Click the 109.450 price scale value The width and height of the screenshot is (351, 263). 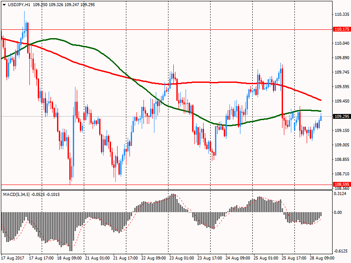pyautogui.click(x=342, y=101)
